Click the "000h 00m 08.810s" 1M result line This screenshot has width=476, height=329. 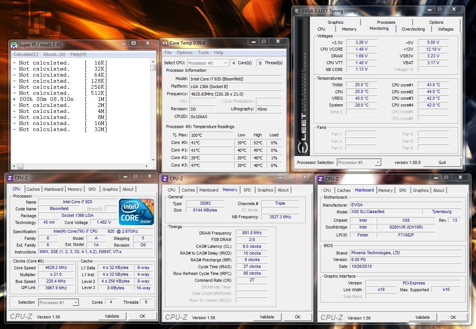click(x=60, y=99)
